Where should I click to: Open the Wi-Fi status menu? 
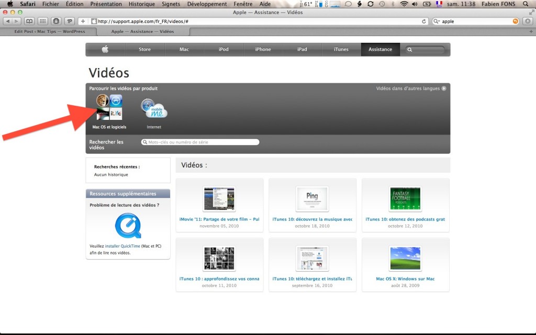pos(404,4)
